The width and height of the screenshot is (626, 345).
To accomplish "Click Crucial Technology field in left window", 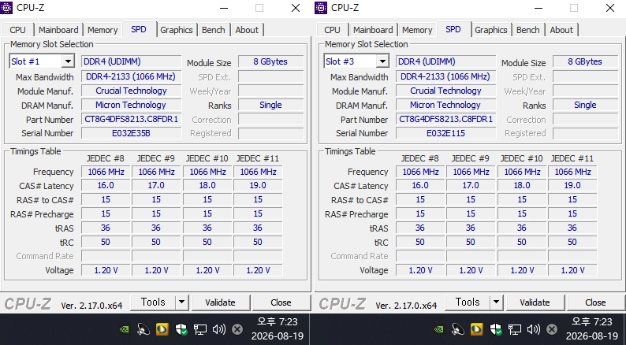I will [x=132, y=91].
